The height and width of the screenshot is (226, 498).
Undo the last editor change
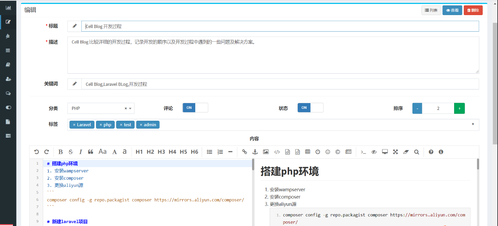point(36,152)
